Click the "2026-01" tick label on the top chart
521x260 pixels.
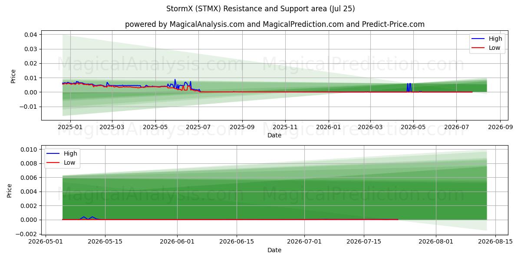[328, 127]
